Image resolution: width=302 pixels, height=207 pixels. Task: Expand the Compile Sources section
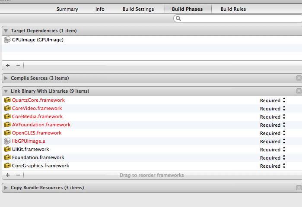click(x=6, y=78)
